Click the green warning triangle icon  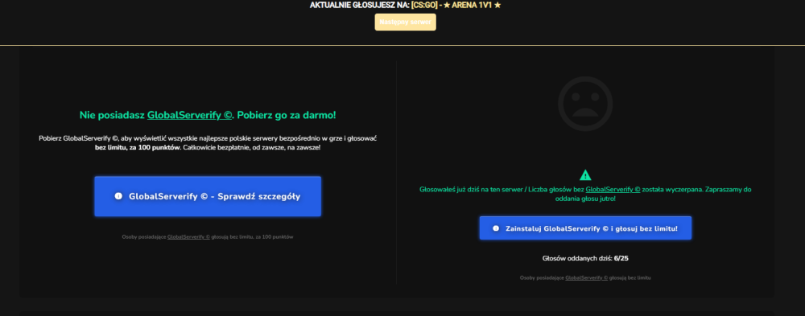585,175
